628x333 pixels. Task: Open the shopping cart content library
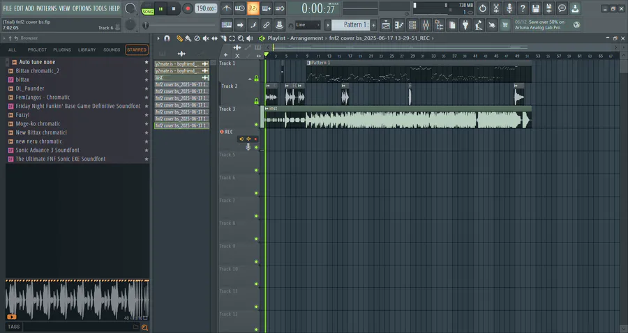click(x=505, y=25)
